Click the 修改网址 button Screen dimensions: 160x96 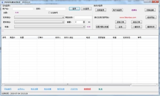pyautogui.click(x=151, y=17)
